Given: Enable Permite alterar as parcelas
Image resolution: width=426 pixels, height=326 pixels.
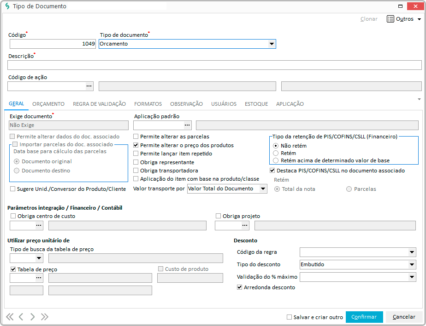Looking at the screenshot, I should tap(136, 136).
